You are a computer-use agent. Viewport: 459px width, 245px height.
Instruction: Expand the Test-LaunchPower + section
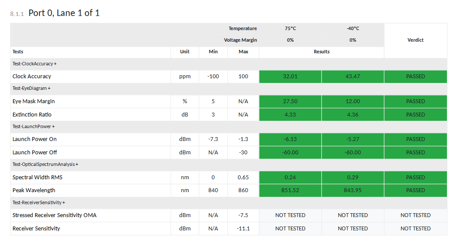click(x=34, y=126)
